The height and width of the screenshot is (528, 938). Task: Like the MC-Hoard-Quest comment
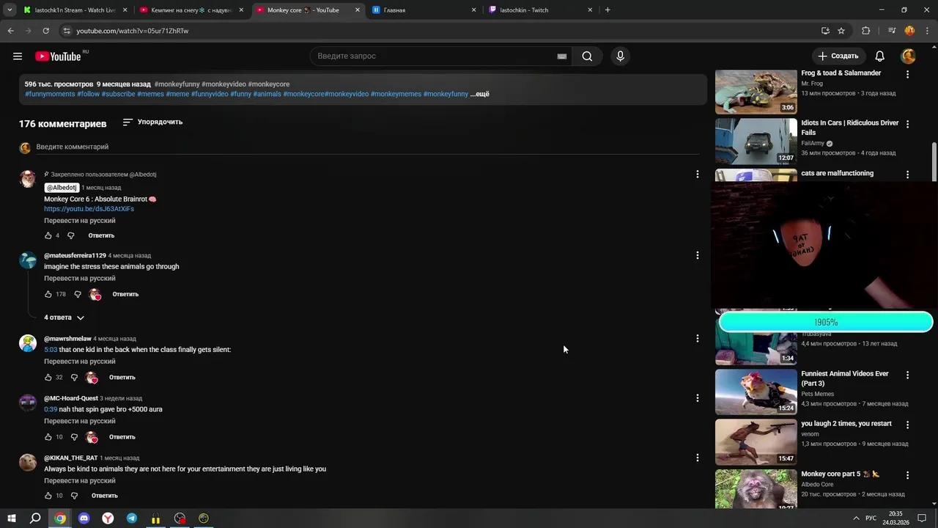click(48, 437)
